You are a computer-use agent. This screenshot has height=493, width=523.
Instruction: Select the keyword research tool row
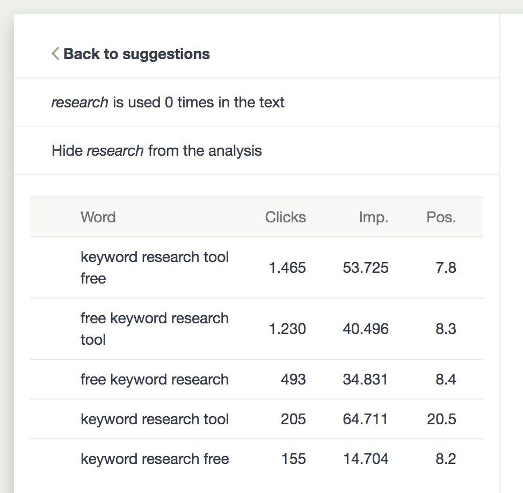[155, 419]
